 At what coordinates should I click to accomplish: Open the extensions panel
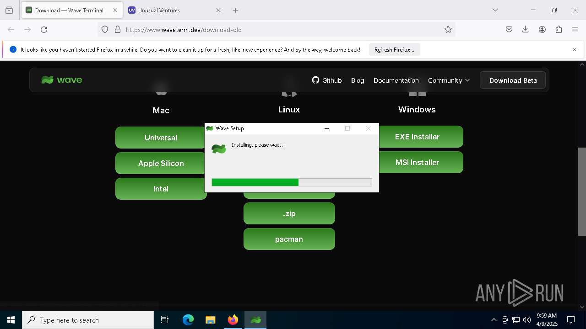coord(559,30)
